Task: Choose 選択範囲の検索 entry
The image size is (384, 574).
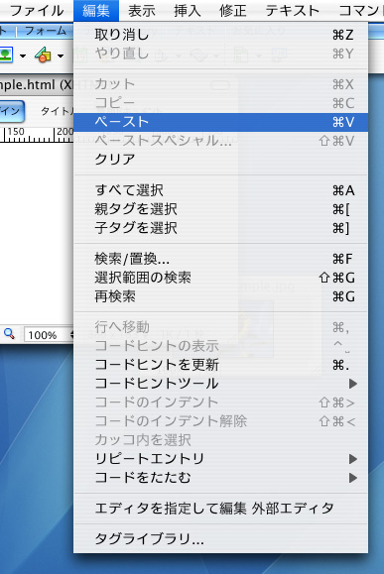Action: point(220,278)
